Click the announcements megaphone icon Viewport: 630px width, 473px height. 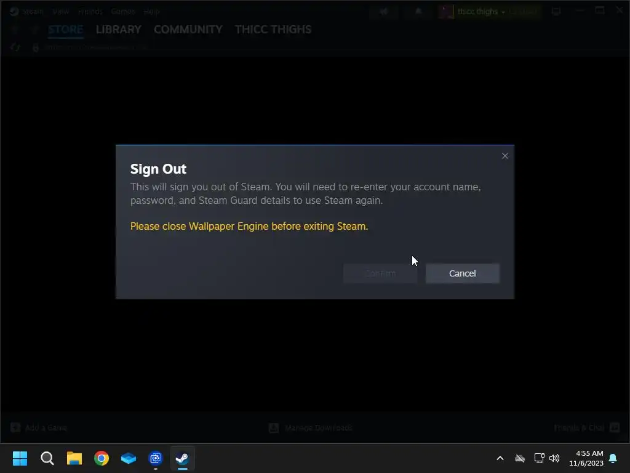384,11
